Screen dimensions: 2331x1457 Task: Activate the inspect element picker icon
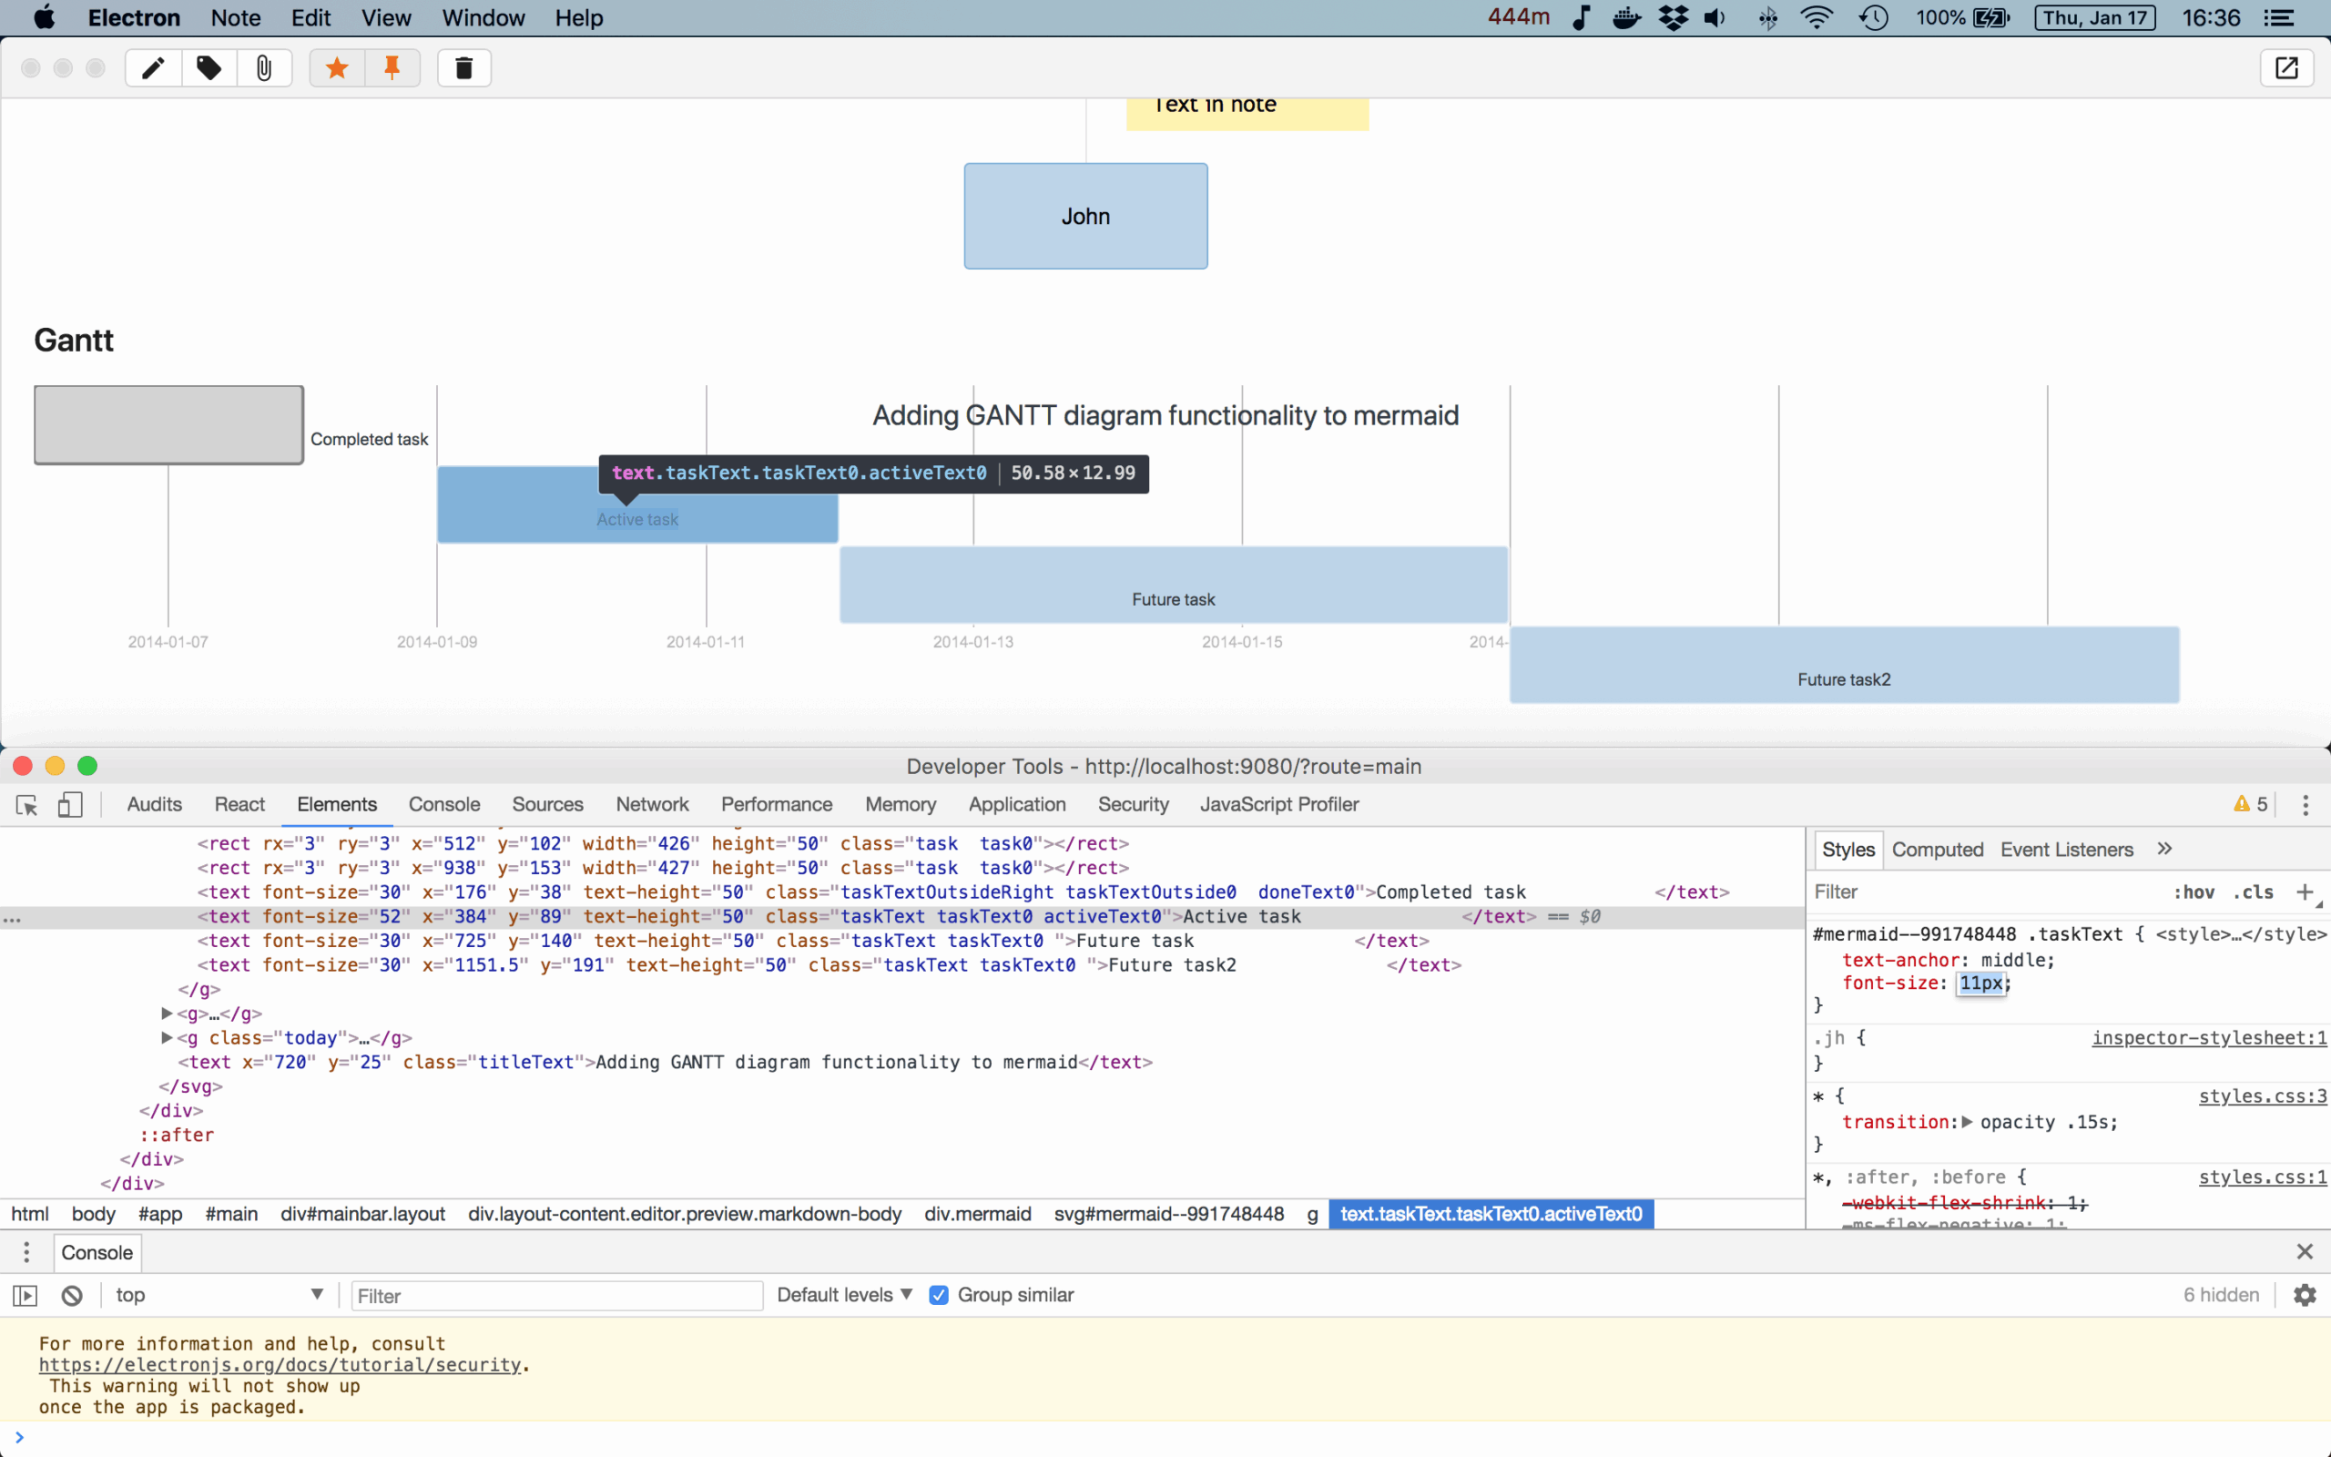(x=27, y=806)
